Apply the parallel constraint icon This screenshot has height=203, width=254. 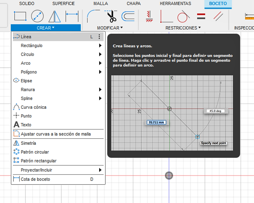click(x=218, y=16)
